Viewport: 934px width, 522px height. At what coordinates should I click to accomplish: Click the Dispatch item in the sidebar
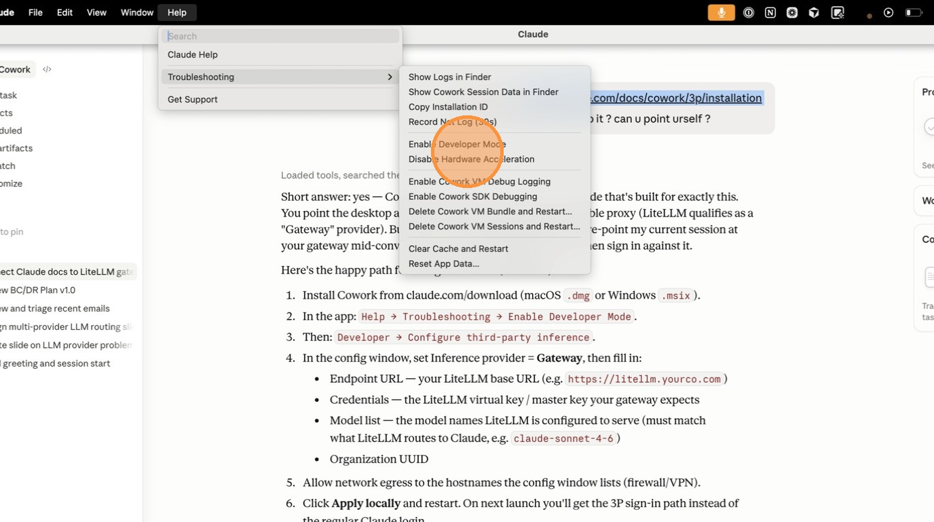point(8,166)
